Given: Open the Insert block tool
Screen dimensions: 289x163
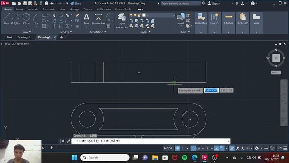Looking at the screenshot, I should pos(181,19).
